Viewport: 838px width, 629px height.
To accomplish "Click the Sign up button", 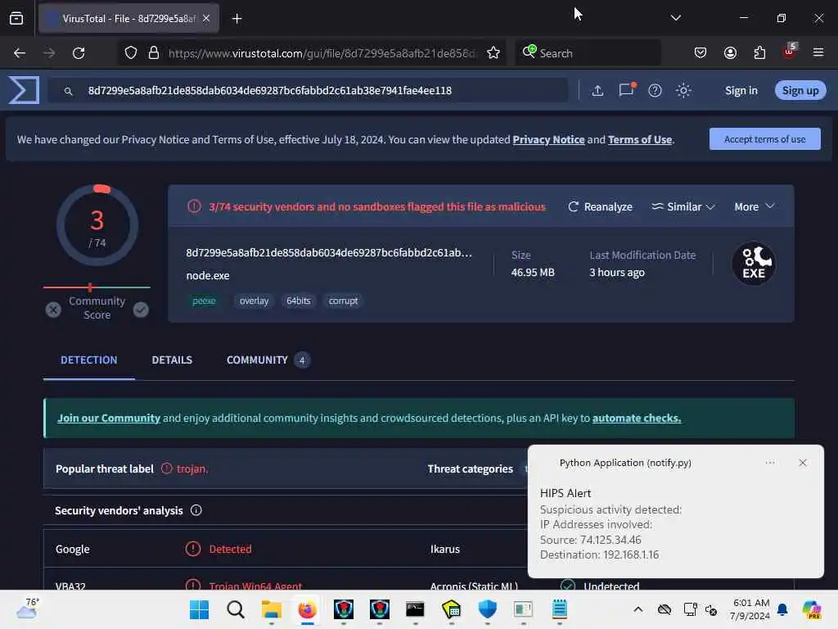I will point(800,90).
